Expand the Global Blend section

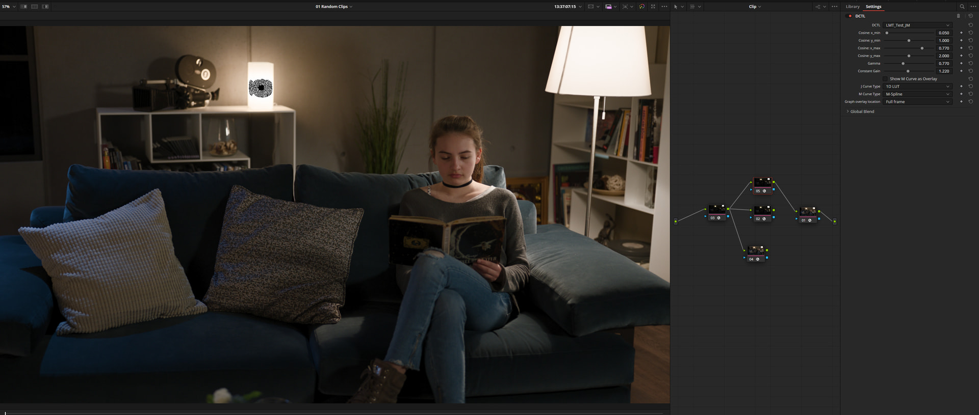(862, 112)
